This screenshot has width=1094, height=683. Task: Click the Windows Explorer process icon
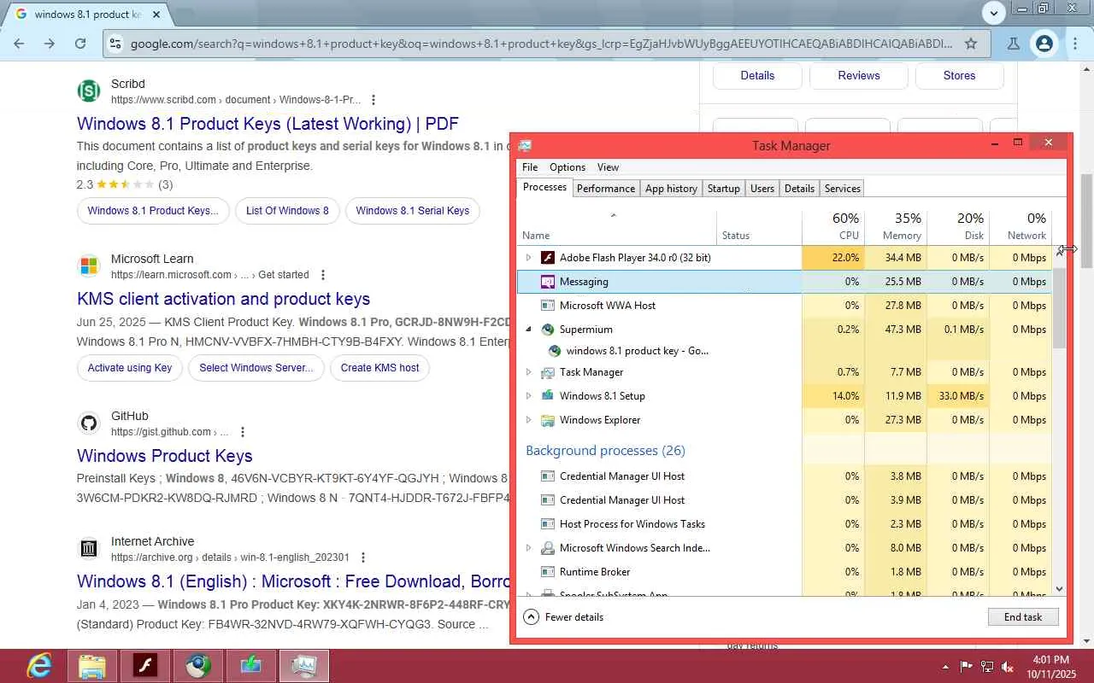[x=548, y=419]
